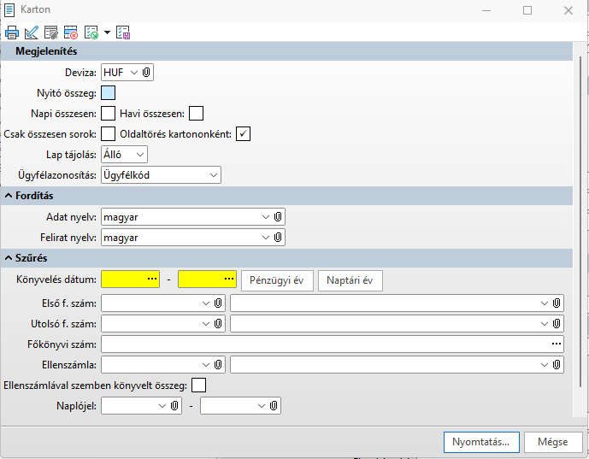The image size is (589, 459).
Task: Click the three dots in Főkönyvi szám field
Action: click(x=557, y=344)
